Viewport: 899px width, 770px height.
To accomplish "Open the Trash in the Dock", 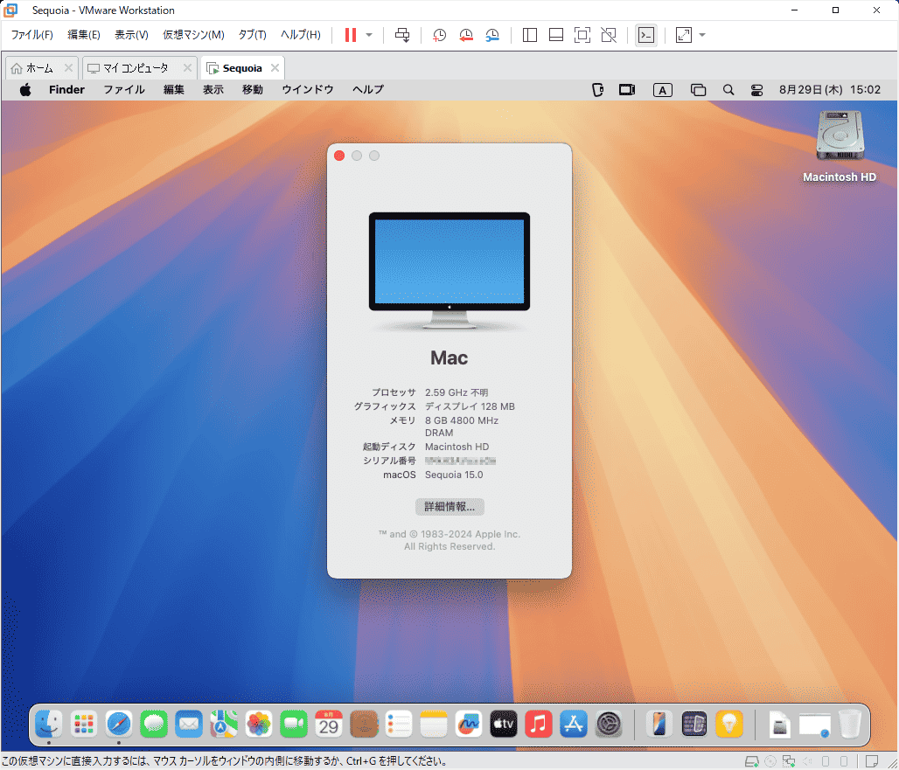I will (850, 725).
